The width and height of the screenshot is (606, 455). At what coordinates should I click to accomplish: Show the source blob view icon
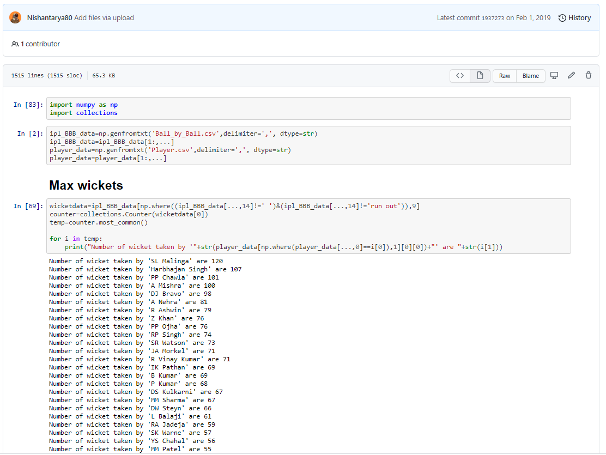coord(460,76)
